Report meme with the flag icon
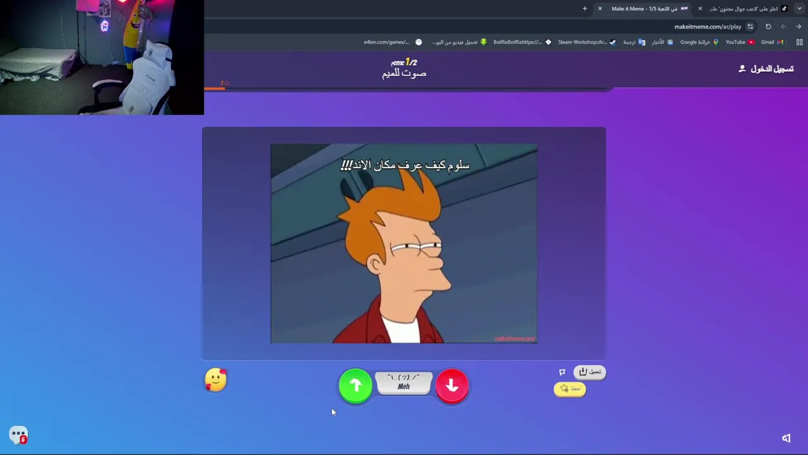Viewport: 808px width, 455px height. tap(562, 372)
